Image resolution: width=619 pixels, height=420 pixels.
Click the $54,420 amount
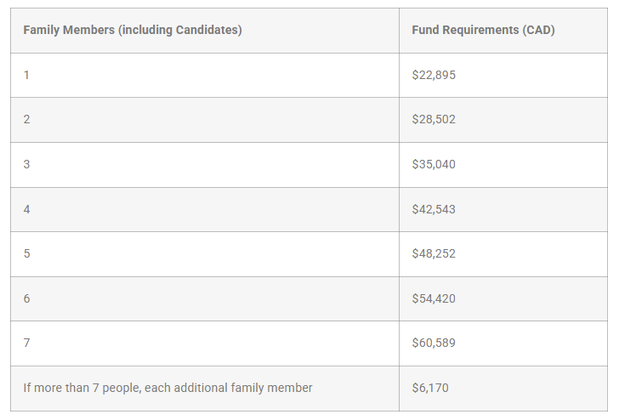(x=434, y=298)
